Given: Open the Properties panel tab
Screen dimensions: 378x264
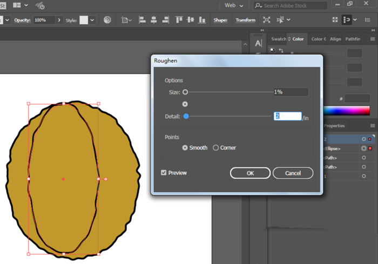Looking at the screenshot, I should pyautogui.click(x=334, y=126).
